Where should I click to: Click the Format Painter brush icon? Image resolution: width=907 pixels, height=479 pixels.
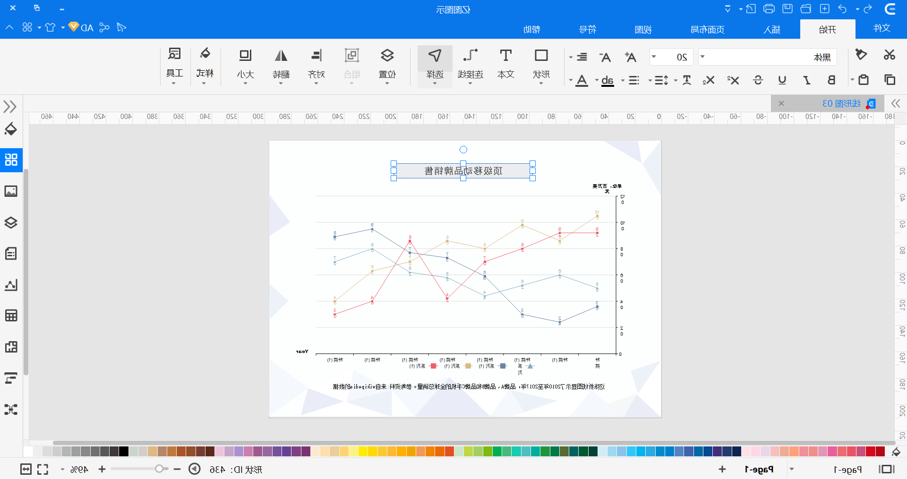[x=861, y=55]
